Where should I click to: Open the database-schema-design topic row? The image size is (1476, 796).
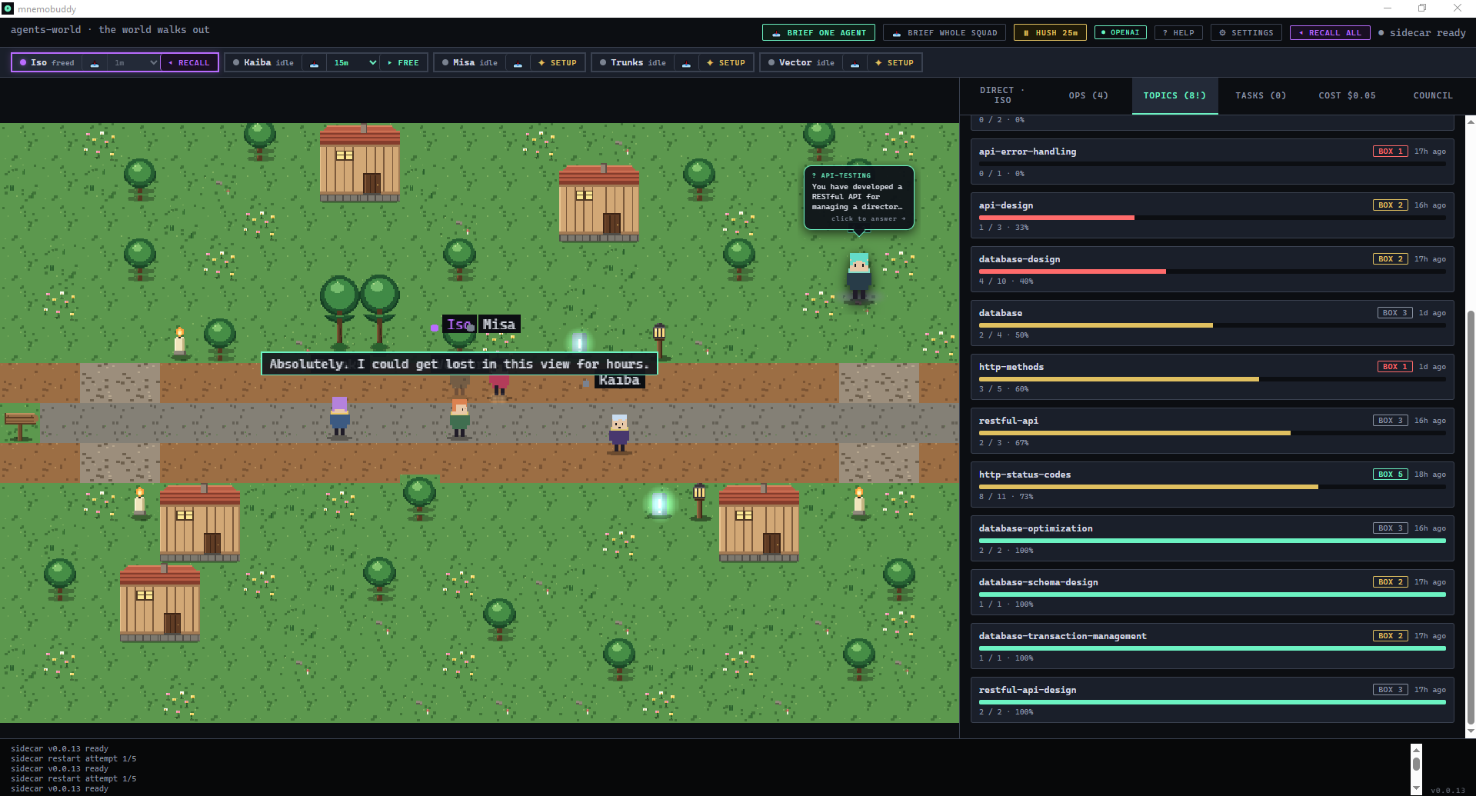point(1212,592)
